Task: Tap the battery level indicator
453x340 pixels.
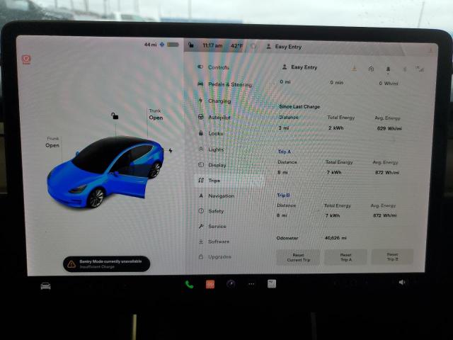Action: 173,45
